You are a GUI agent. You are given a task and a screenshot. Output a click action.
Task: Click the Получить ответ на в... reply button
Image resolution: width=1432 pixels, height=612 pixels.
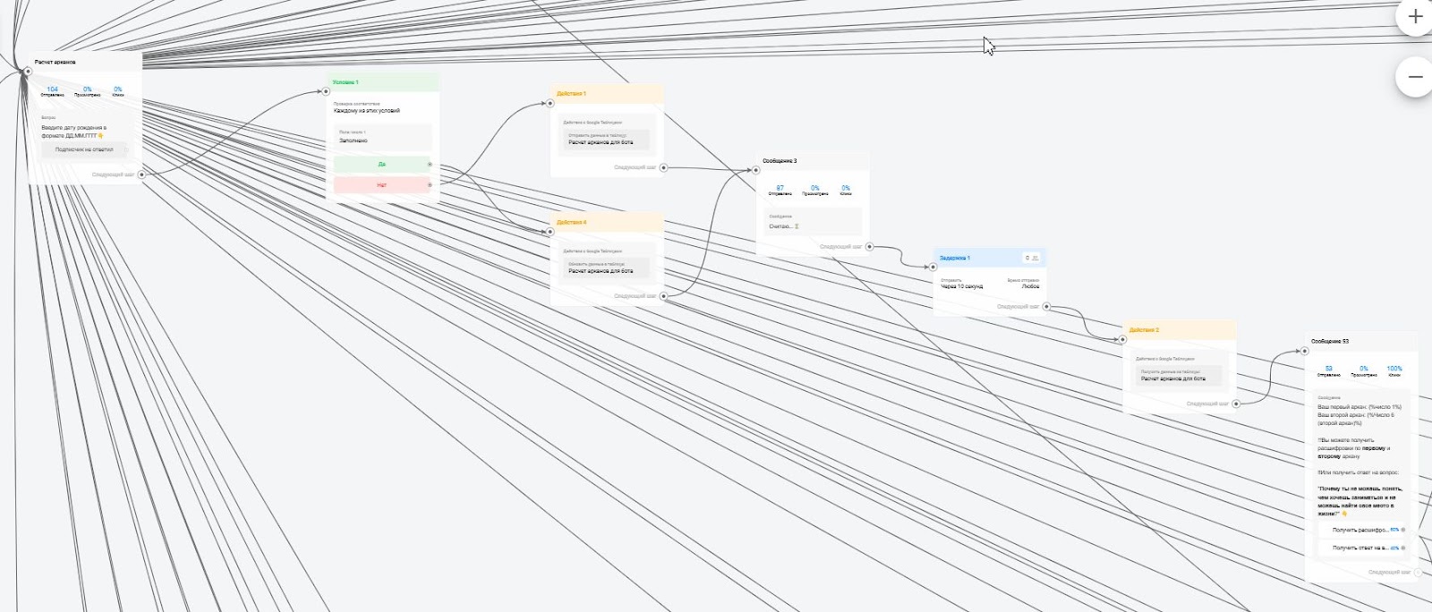point(1360,548)
